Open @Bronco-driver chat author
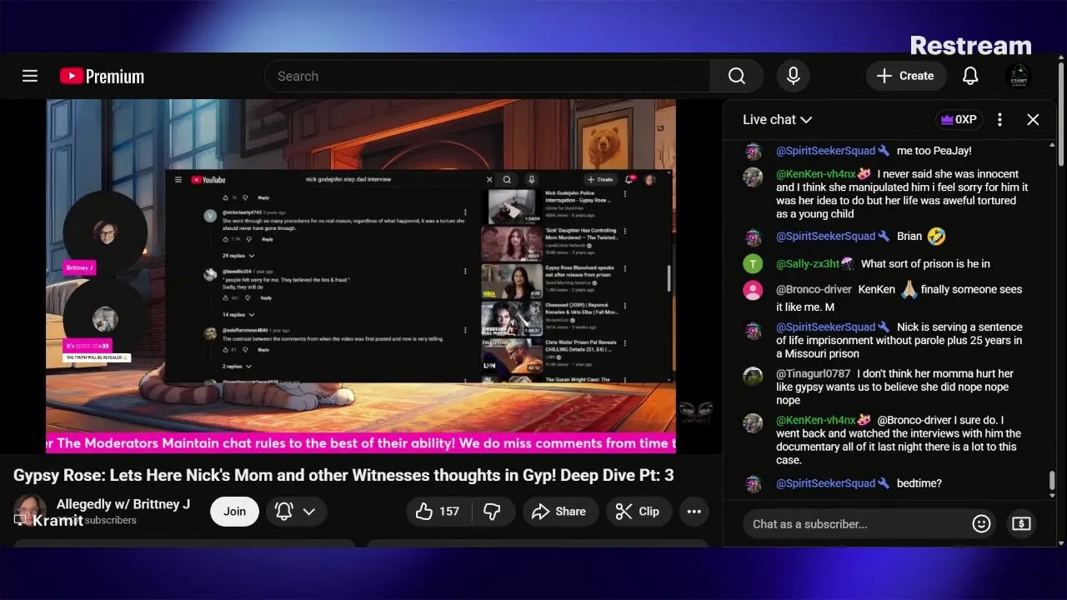1067x600 pixels. coord(814,289)
